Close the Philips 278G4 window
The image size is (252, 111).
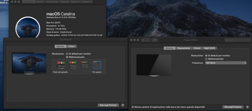(131, 40)
